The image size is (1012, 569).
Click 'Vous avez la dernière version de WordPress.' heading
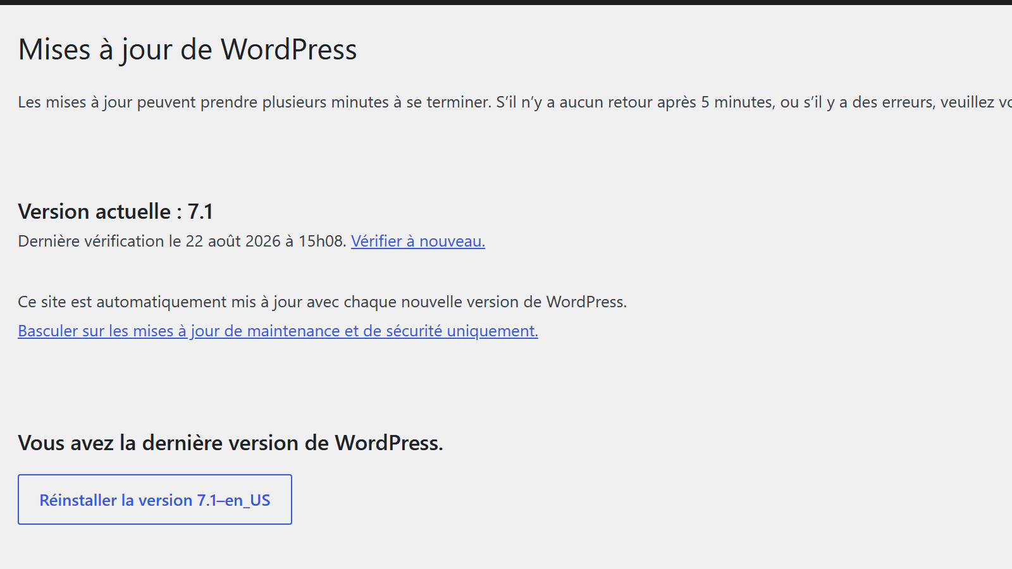[230, 443]
